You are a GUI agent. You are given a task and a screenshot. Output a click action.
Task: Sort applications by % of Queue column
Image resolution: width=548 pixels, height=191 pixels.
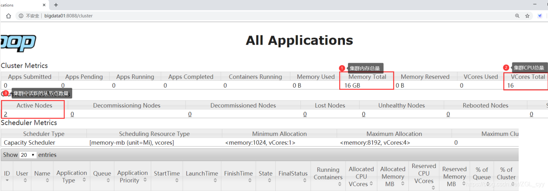[482, 176]
